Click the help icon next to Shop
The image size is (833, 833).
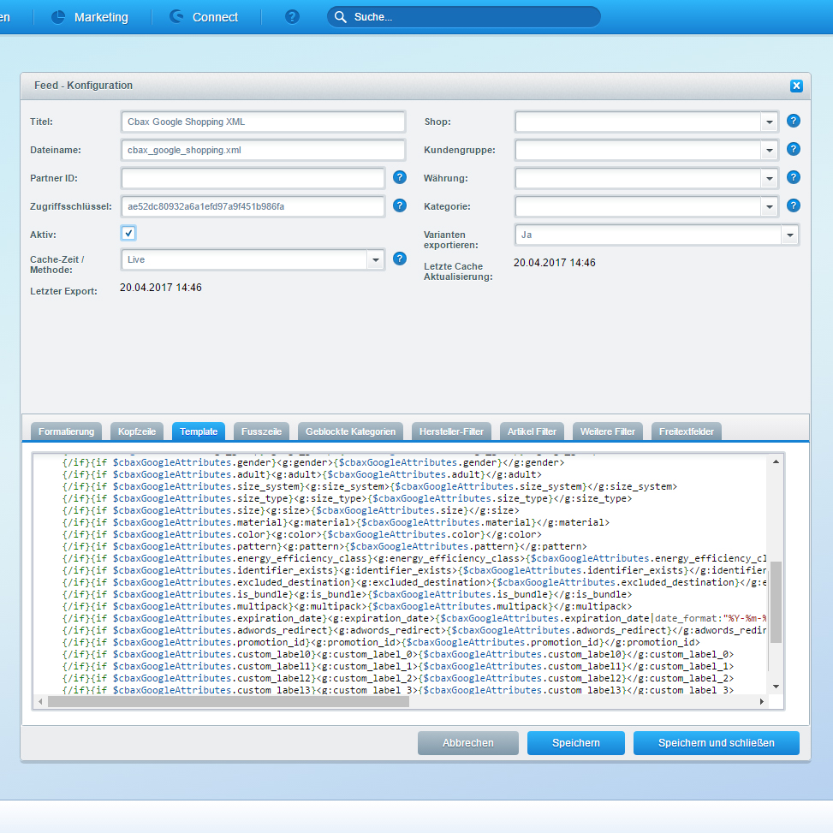click(793, 122)
